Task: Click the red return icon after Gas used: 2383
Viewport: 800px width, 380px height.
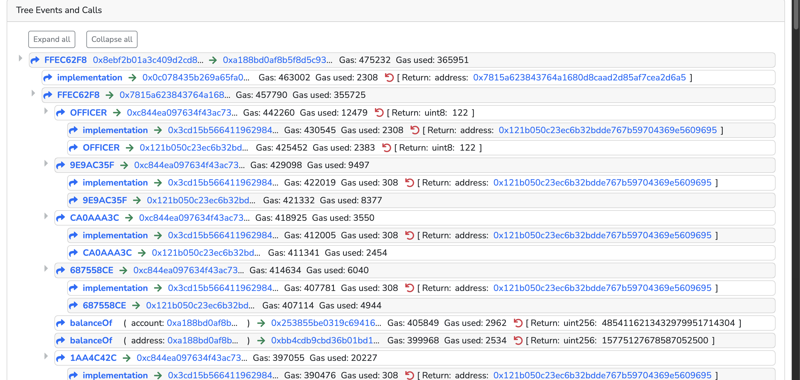Action: click(386, 148)
